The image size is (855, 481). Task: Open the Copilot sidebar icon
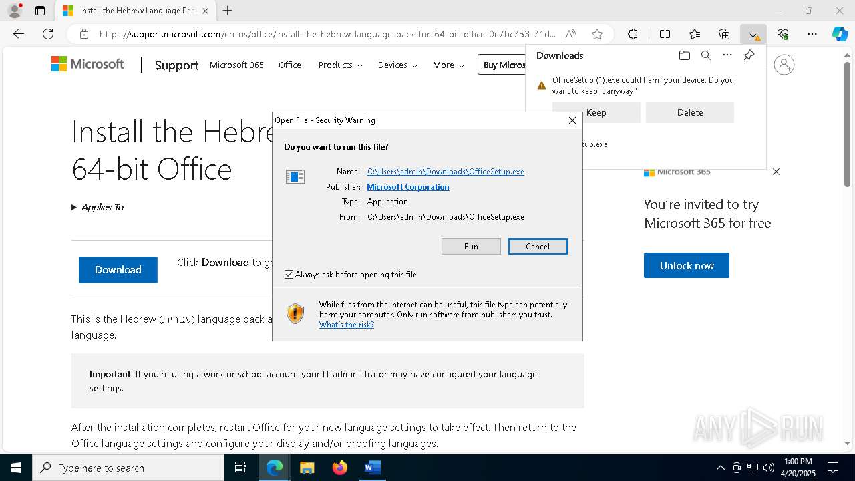[x=840, y=34]
